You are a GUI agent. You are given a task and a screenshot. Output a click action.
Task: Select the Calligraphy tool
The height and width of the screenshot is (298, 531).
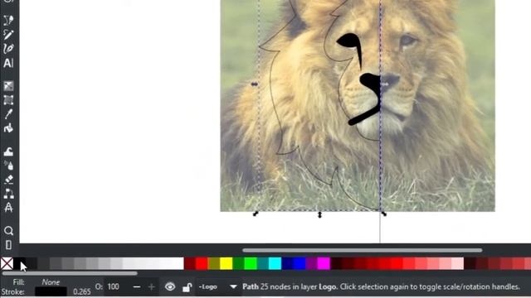(x=8, y=49)
